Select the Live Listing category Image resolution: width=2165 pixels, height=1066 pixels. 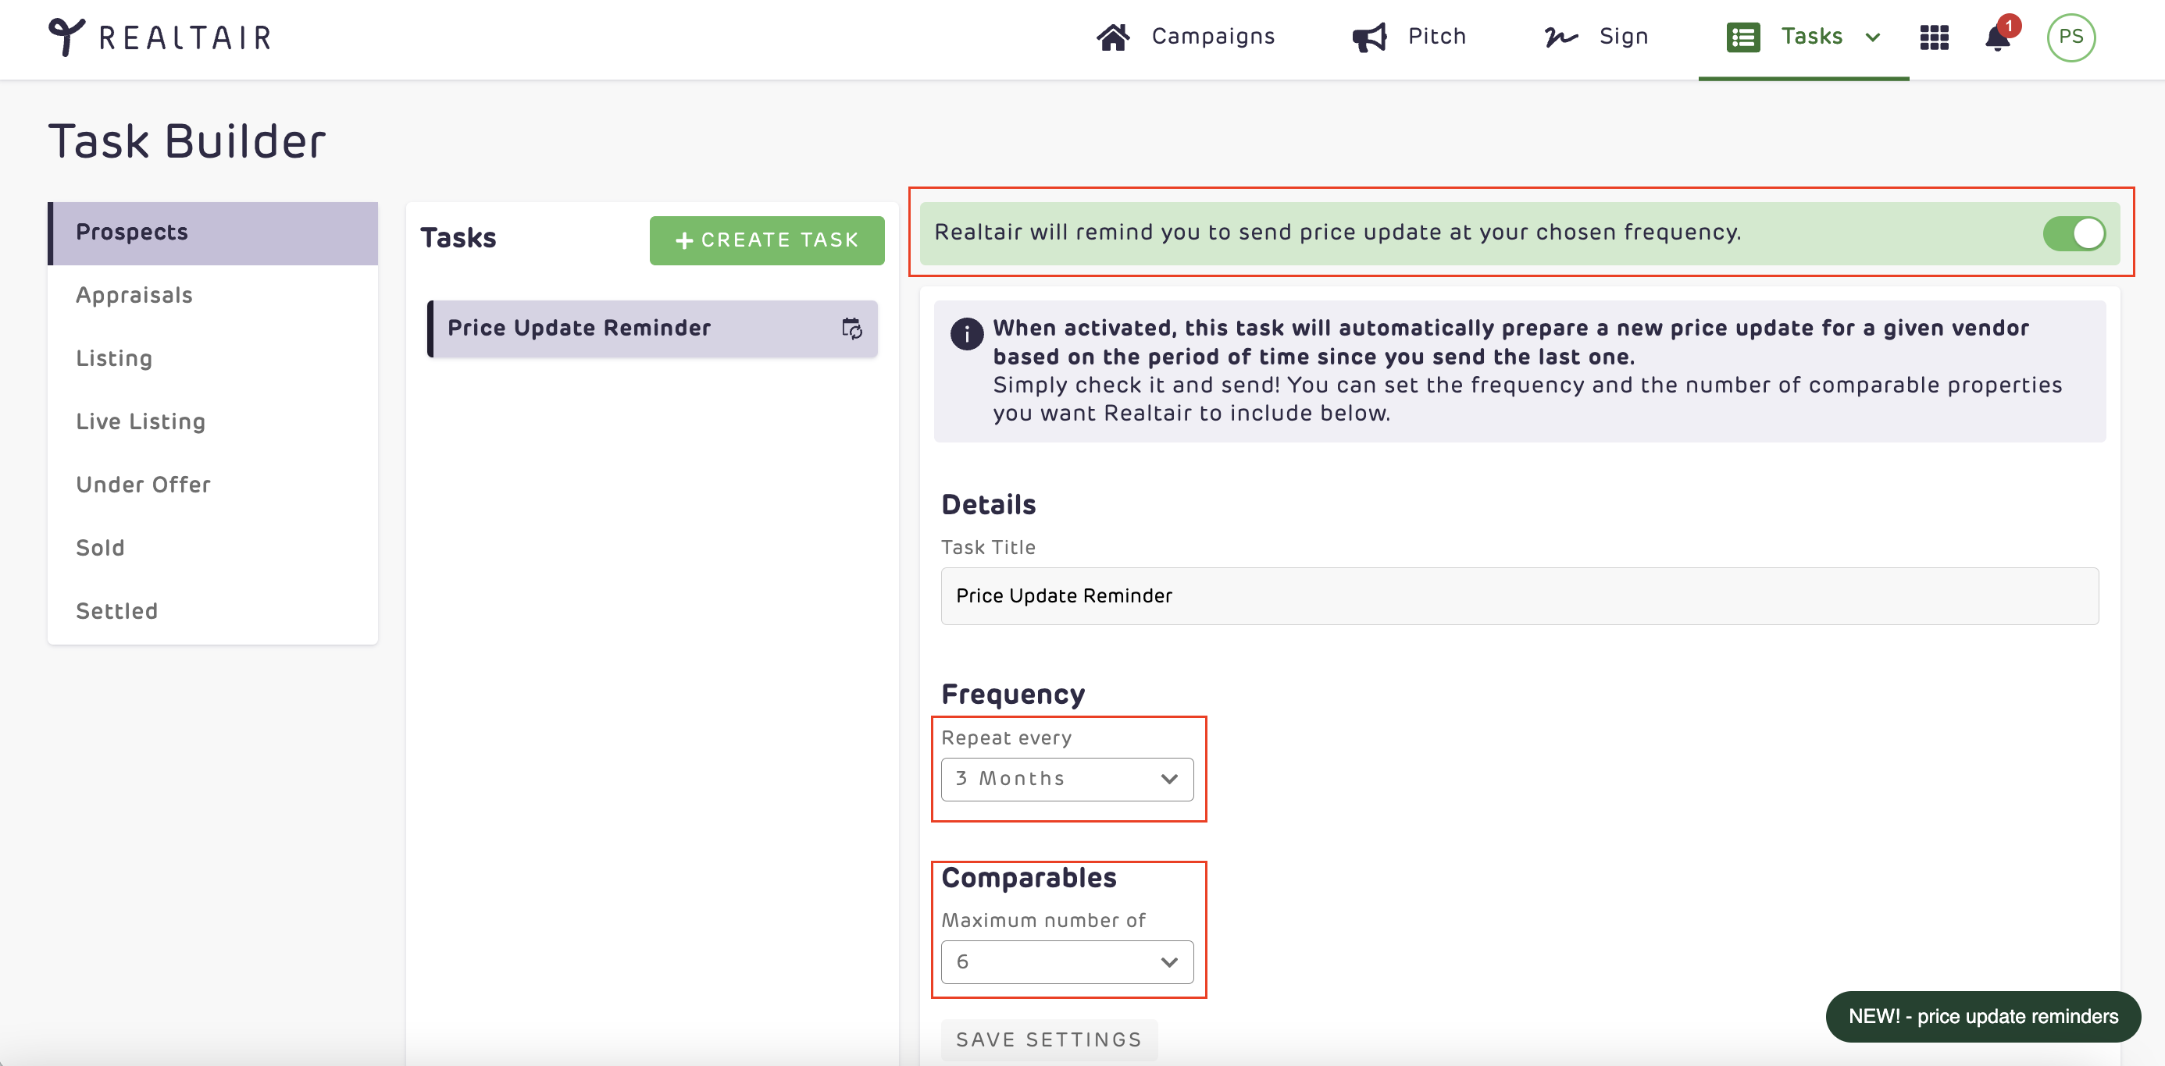pos(212,421)
